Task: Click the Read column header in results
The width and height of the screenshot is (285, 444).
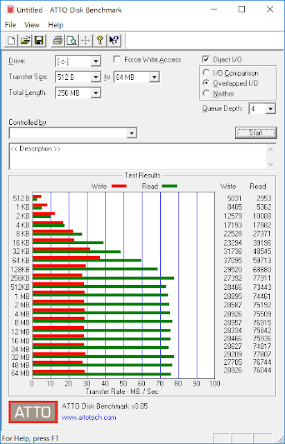Action: (x=258, y=186)
